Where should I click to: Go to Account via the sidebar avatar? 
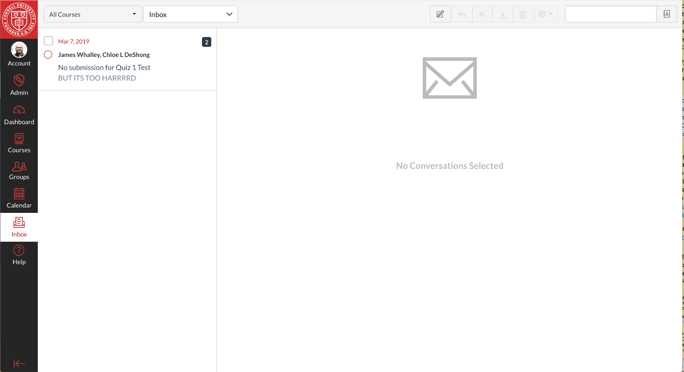pyautogui.click(x=19, y=54)
